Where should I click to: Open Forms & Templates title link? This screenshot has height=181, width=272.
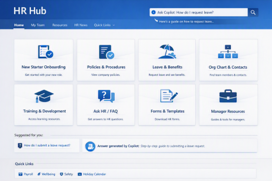[x=168, y=111]
